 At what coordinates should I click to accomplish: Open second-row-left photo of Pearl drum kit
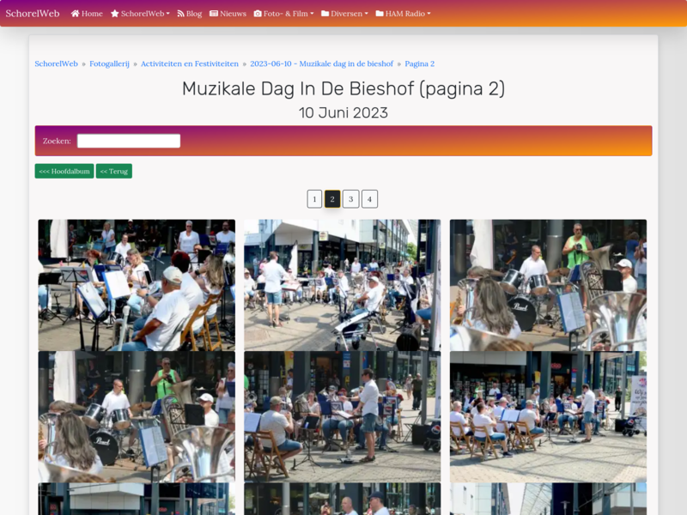point(137,417)
